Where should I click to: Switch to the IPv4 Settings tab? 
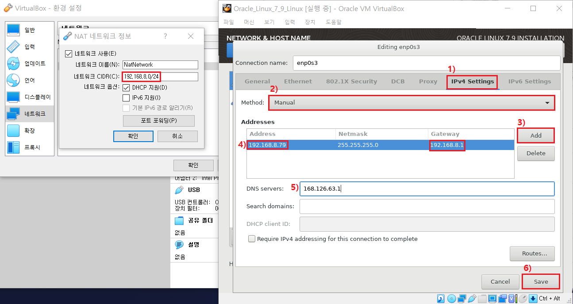[473, 82]
